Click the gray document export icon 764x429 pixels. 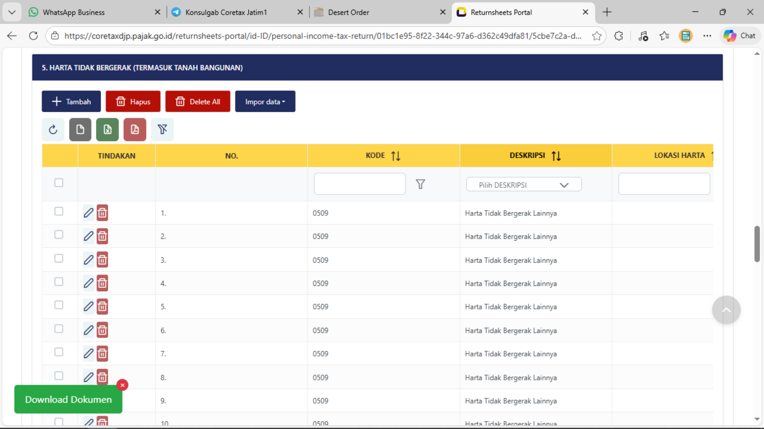pos(80,130)
